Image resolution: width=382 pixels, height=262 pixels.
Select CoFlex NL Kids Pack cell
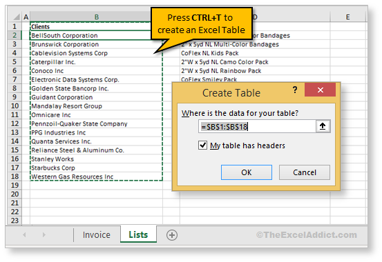tap(255, 53)
